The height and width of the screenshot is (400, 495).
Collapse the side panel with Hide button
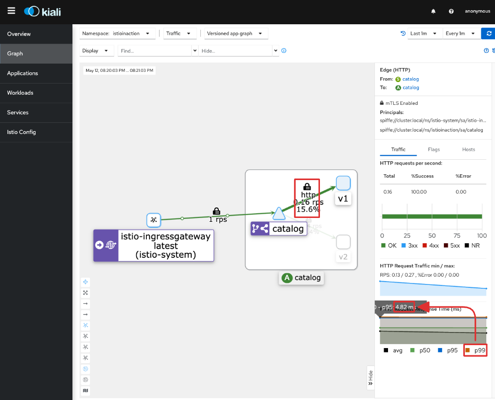371,378
